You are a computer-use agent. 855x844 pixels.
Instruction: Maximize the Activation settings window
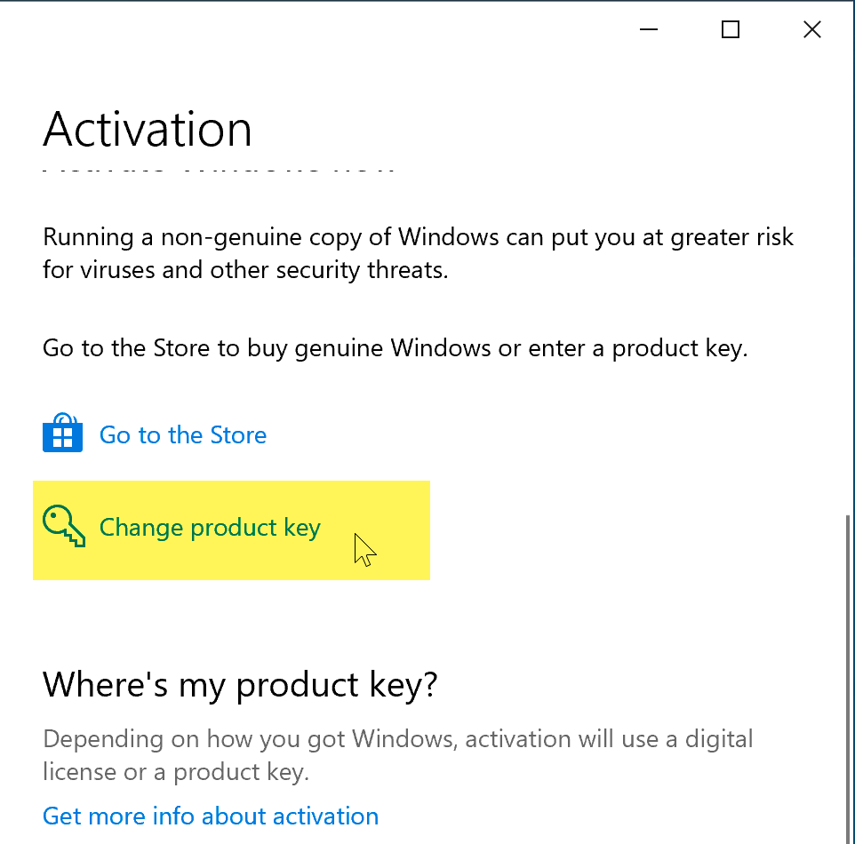pyautogui.click(x=731, y=29)
